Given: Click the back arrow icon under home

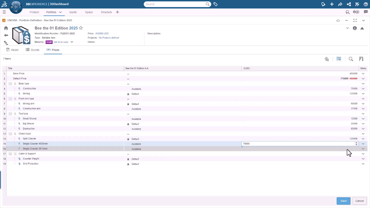Looking at the screenshot, I should point(6,35).
